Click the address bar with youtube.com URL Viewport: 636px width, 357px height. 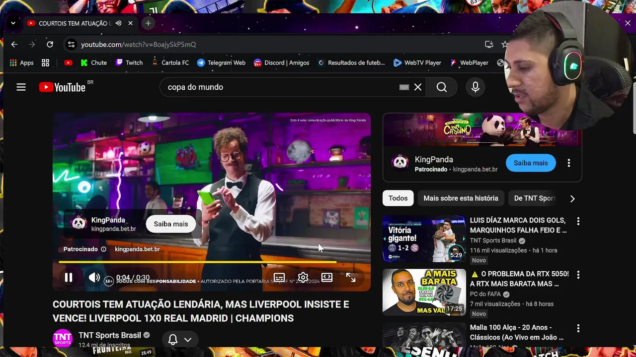[x=278, y=45]
